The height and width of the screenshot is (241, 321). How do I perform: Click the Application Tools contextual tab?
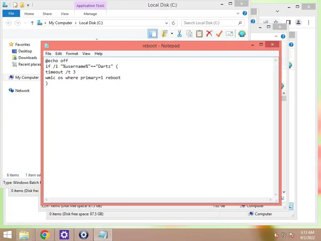click(x=90, y=6)
